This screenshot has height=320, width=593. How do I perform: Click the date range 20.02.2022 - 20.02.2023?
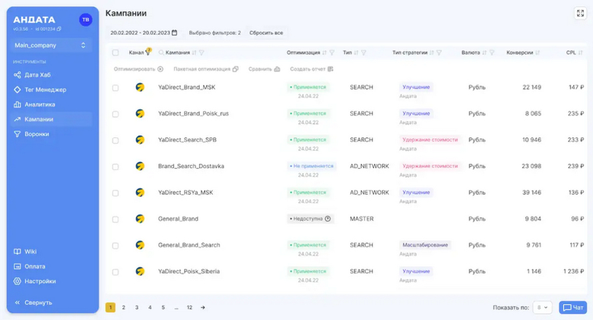tap(140, 33)
